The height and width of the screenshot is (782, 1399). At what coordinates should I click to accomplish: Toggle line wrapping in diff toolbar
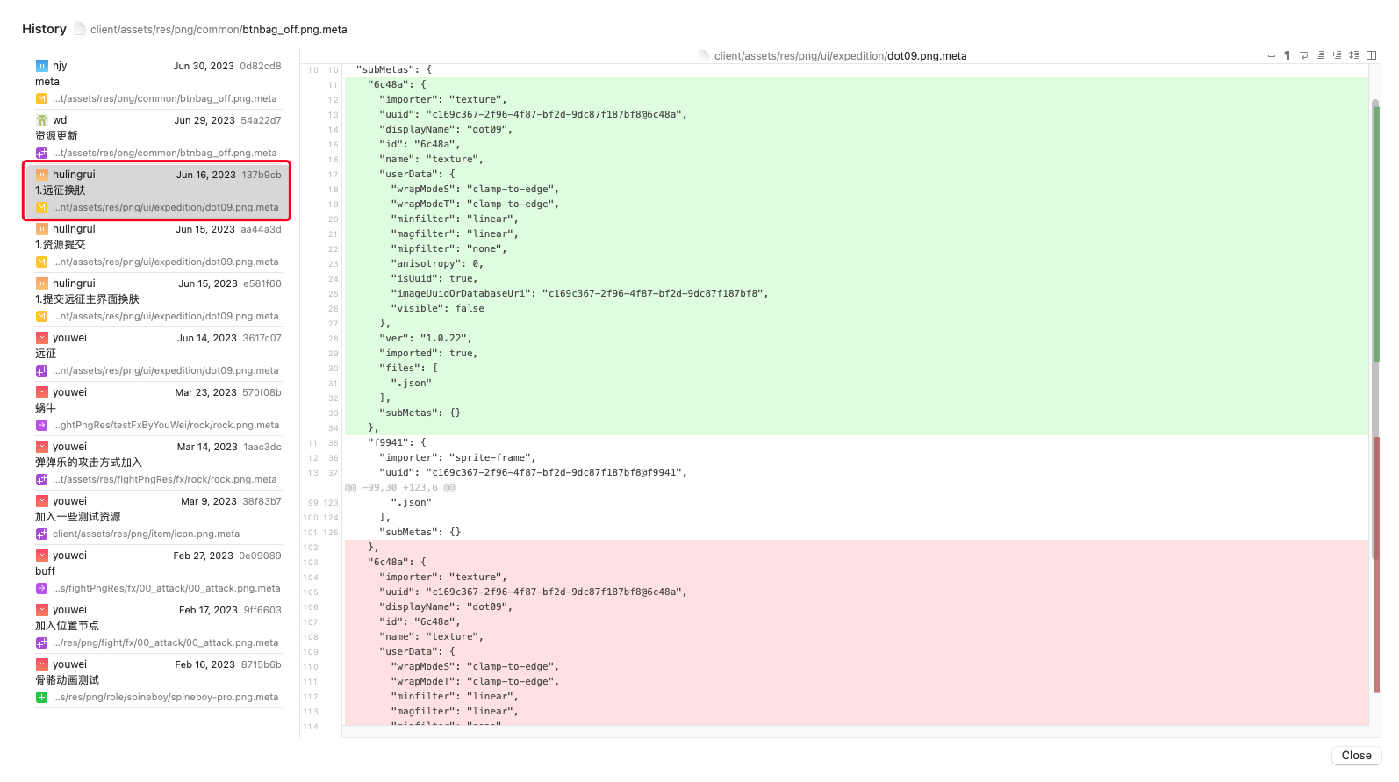1303,55
